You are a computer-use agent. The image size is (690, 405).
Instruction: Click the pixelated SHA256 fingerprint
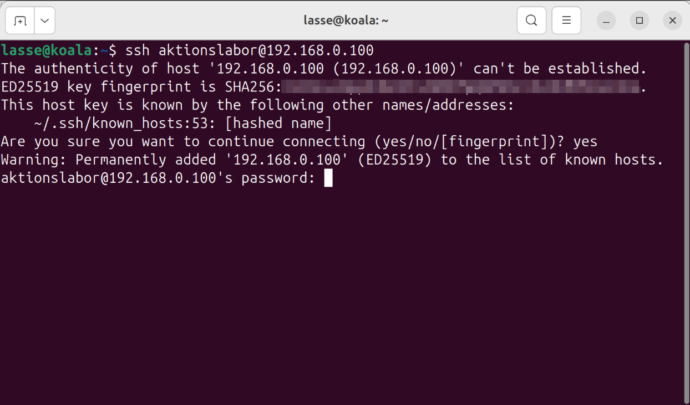point(460,87)
